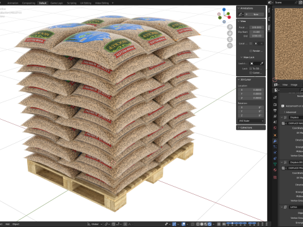303x227 pixels.
Task: Open the image editor Image menu
Action: [294, 84]
